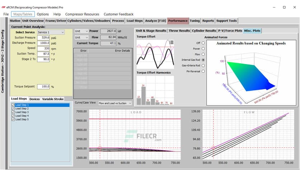Switch to the Devices sub-tab
This screenshot has width=300, height=174.
[x=35, y=99]
